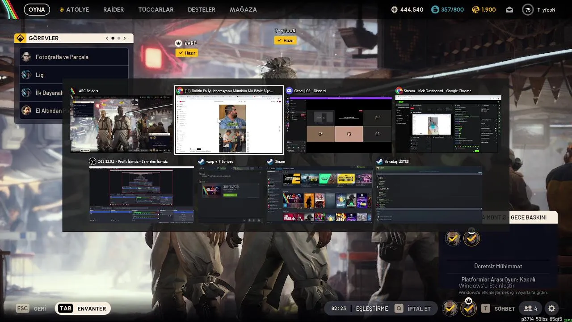The width and height of the screenshot is (572, 322).
Task: Cancel matchmaking with İPTAL ET
Action: [412, 309]
